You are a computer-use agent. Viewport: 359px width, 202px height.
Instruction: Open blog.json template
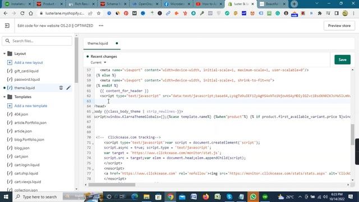[22, 148]
